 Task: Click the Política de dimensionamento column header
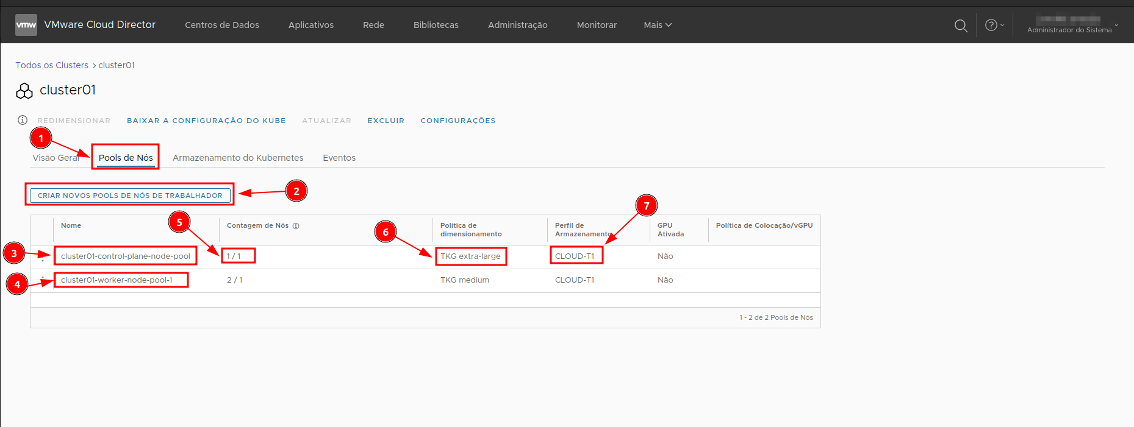pos(471,230)
